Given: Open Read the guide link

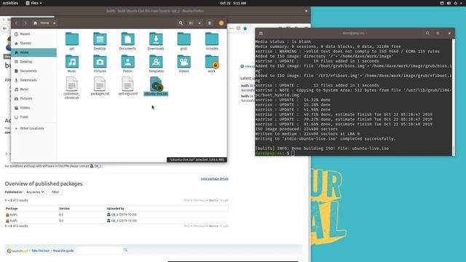Looking at the screenshot, I should coord(63,251).
